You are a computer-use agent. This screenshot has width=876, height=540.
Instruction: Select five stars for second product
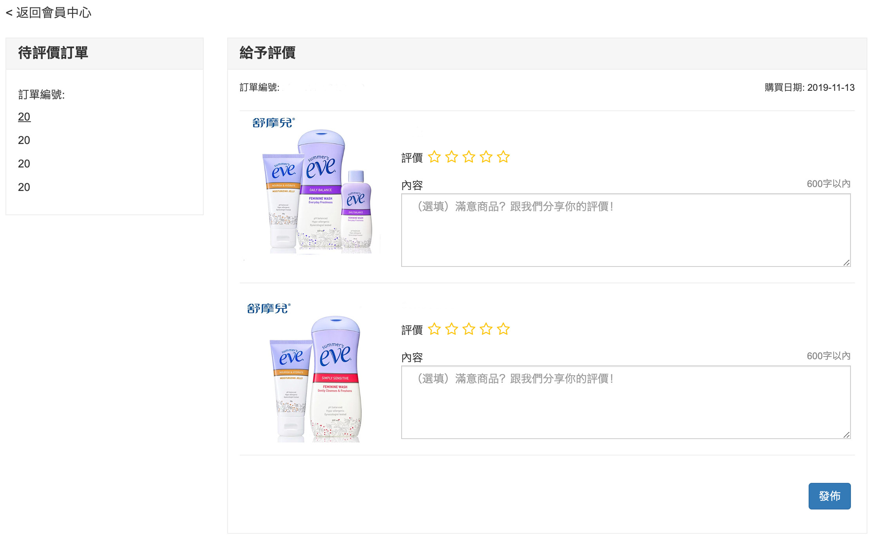(x=503, y=329)
